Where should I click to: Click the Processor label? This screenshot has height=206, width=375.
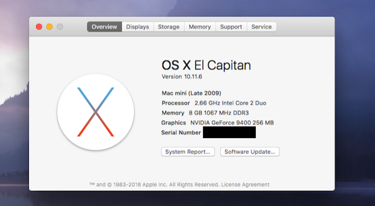(x=175, y=103)
